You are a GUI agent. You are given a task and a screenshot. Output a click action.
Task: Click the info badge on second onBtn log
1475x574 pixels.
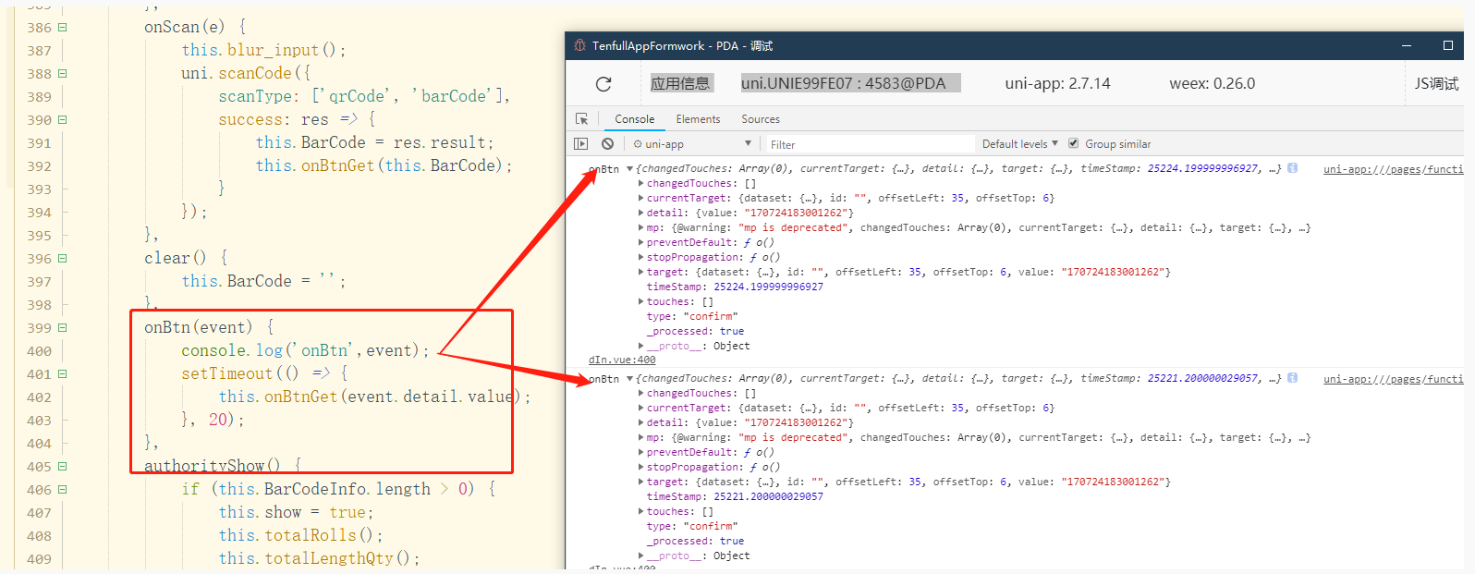[1292, 378]
